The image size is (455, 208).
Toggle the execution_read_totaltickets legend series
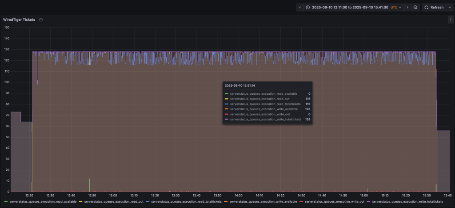[x=186, y=201]
